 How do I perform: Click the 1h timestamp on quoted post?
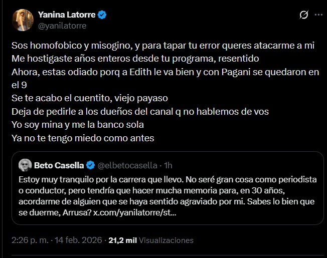[x=169, y=165]
